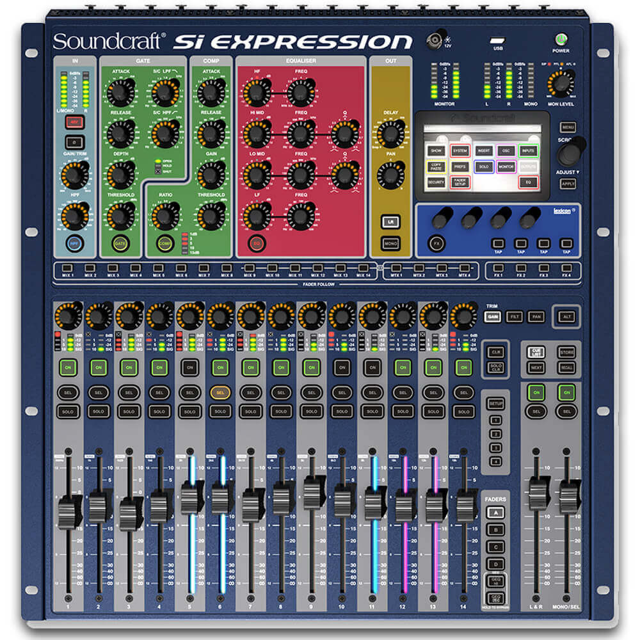
Task: Turn on channel 5 ON button
Action: coord(190,367)
